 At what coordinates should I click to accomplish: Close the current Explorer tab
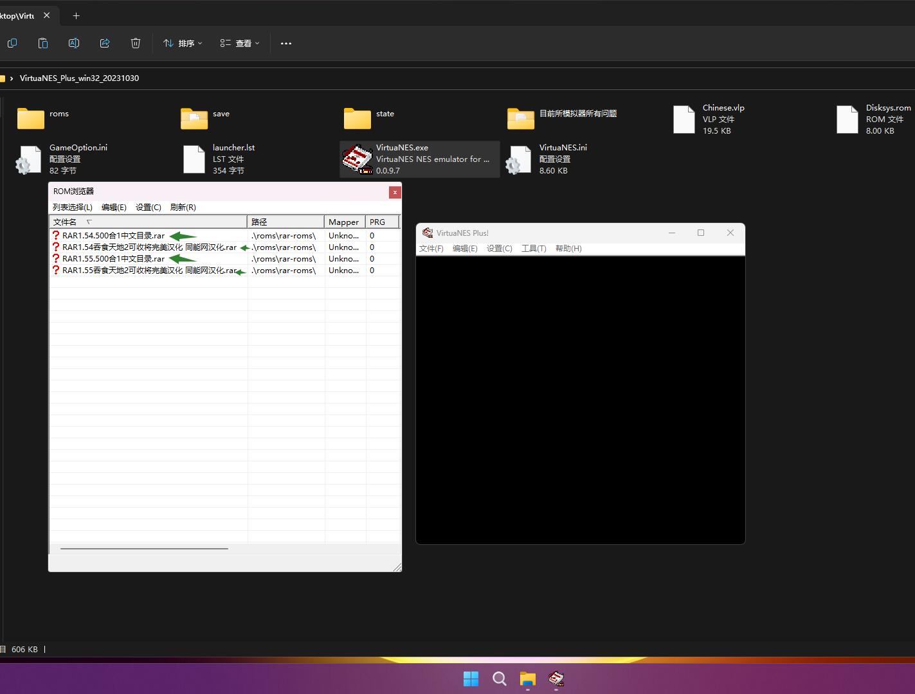pyautogui.click(x=46, y=15)
